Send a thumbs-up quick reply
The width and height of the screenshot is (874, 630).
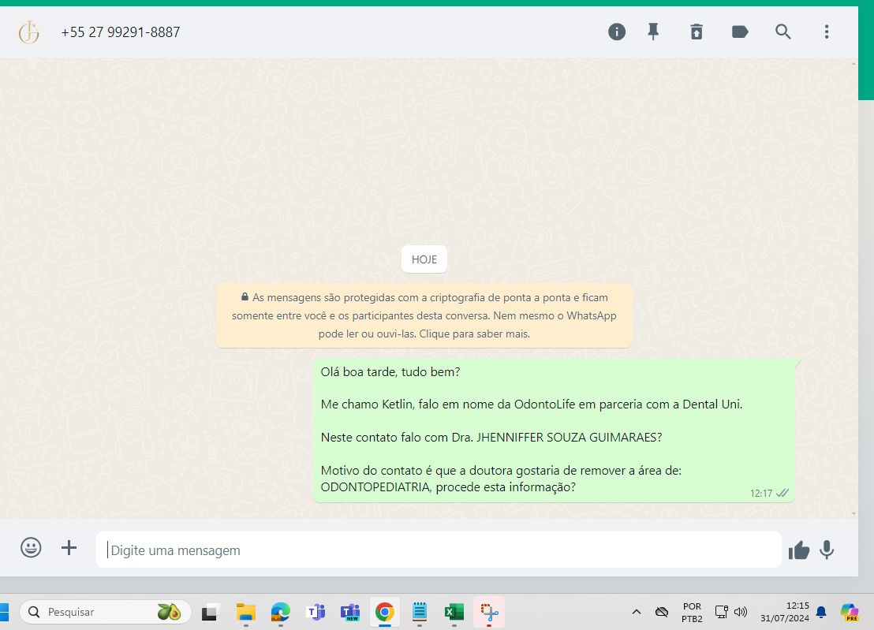[799, 550]
